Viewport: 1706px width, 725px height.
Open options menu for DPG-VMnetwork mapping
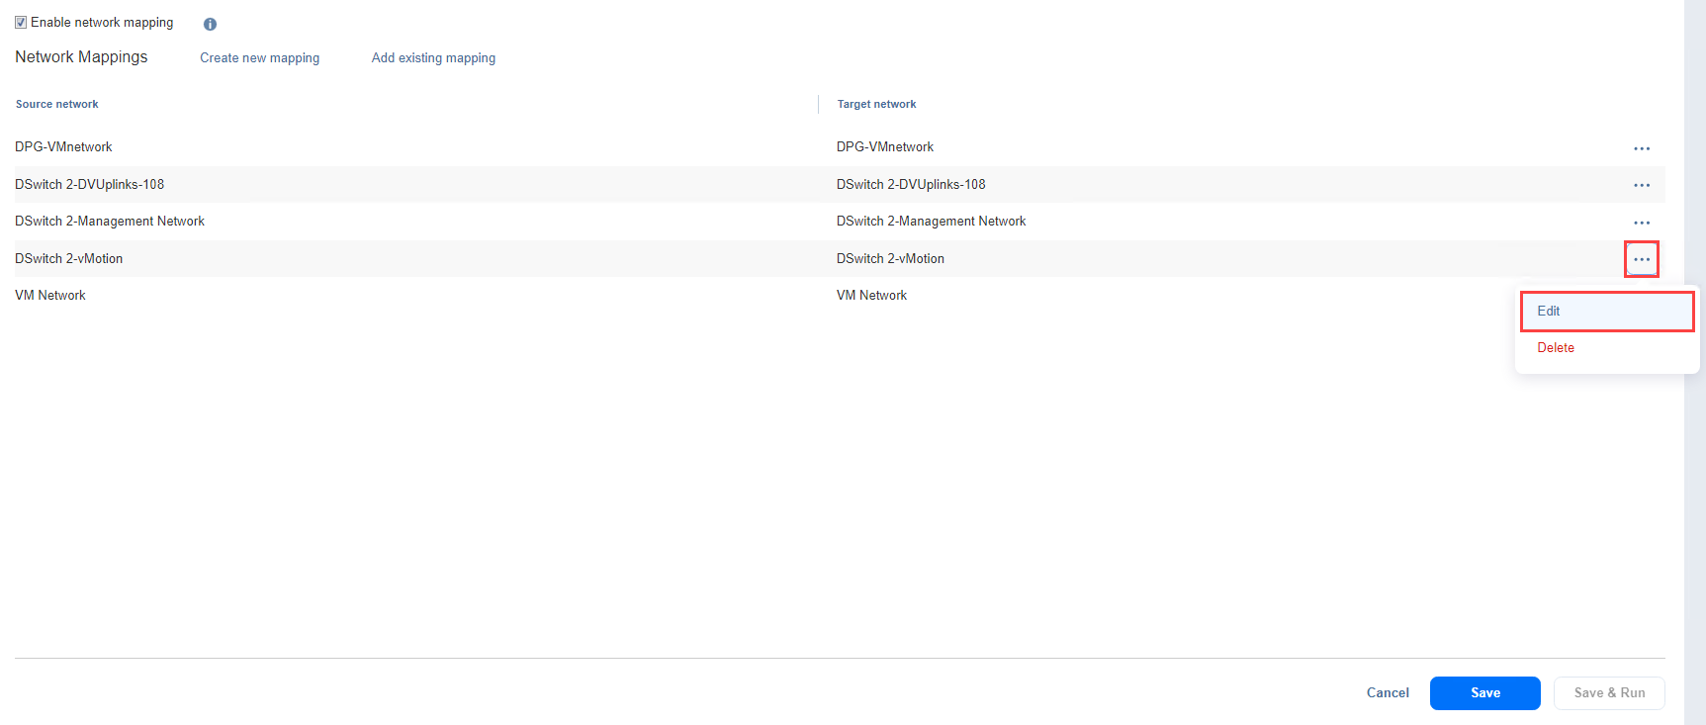(x=1642, y=148)
